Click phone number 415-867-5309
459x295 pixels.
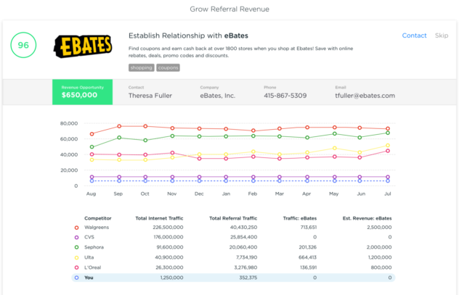pyautogui.click(x=285, y=96)
